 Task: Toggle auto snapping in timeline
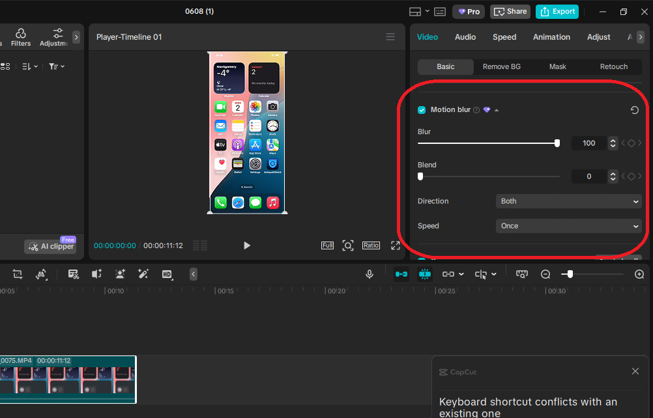pos(425,274)
